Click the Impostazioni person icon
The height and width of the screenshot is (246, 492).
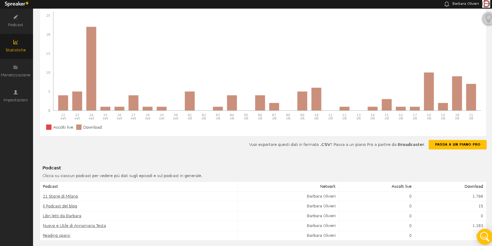16,92
